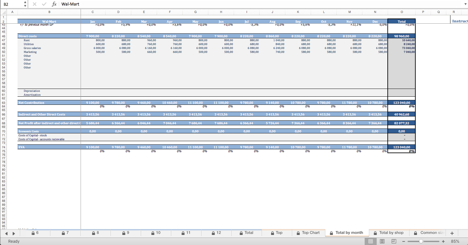Open the Total by shop sheet tab
Image resolution: width=468 pixels, height=245 pixels.
[389, 233]
